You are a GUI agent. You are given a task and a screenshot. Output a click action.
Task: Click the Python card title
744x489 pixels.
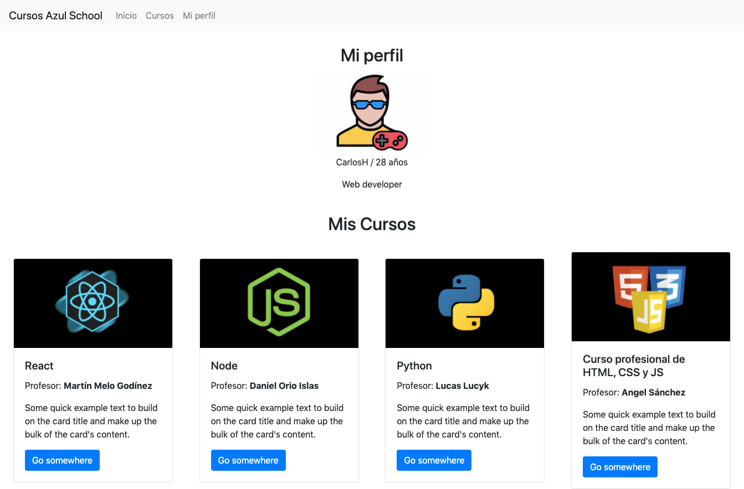(414, 366)
